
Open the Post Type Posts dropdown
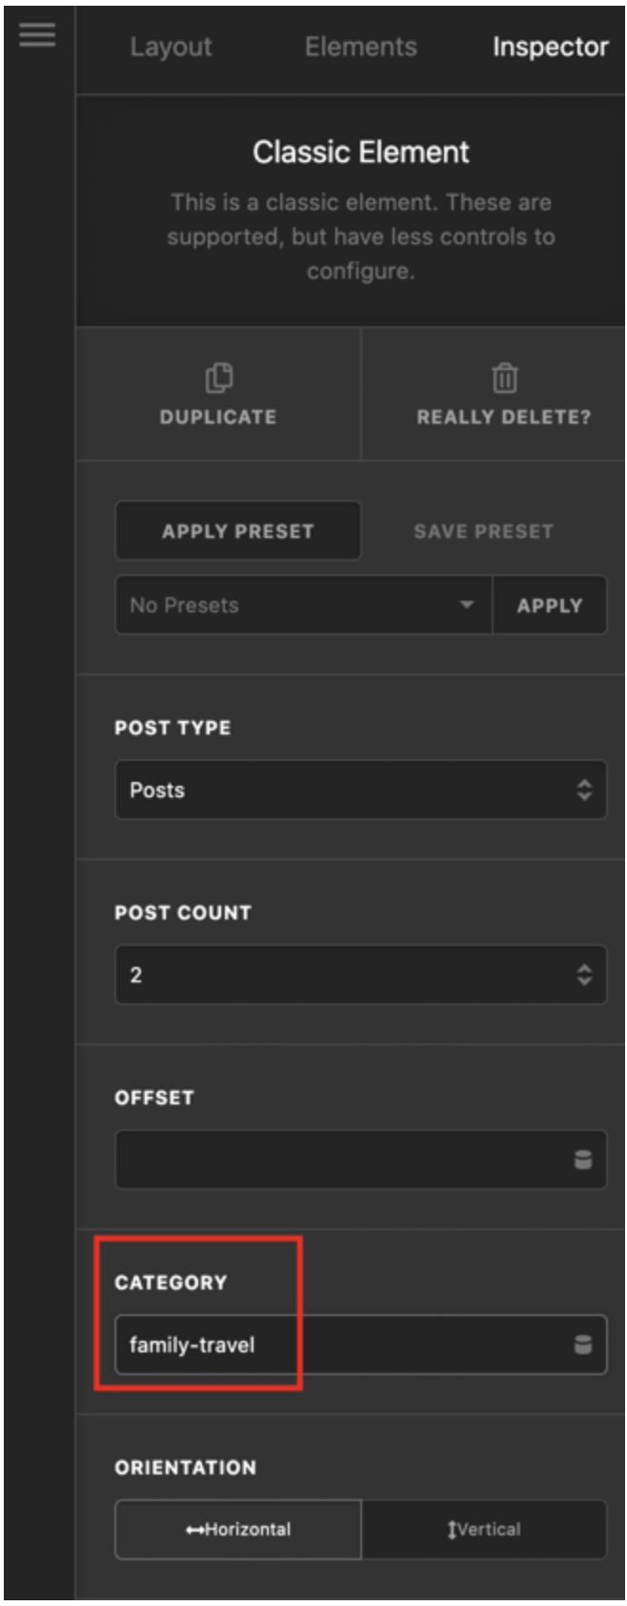[360, 790]
